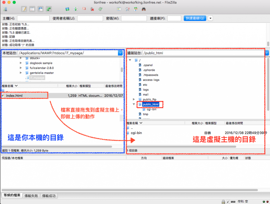
Task: Disconnect from the current server
Action: (x=92, y=9)
